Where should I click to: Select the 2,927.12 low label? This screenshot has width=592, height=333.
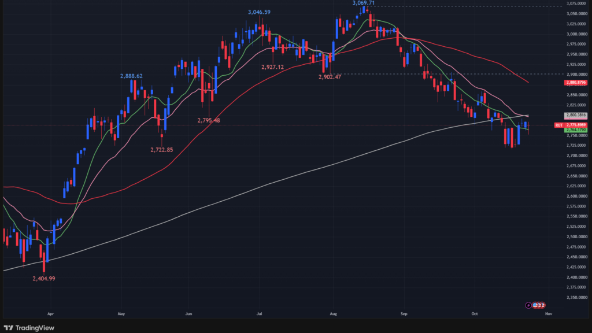[273, 67]
